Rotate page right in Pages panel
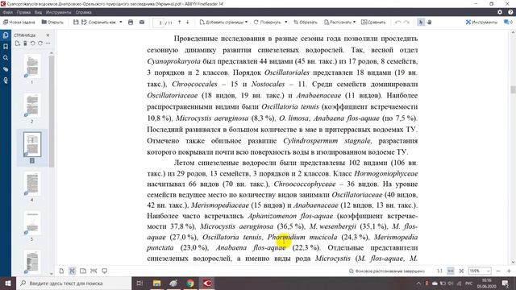This screenshot has height=290, width=516. (x=40, y=43)
